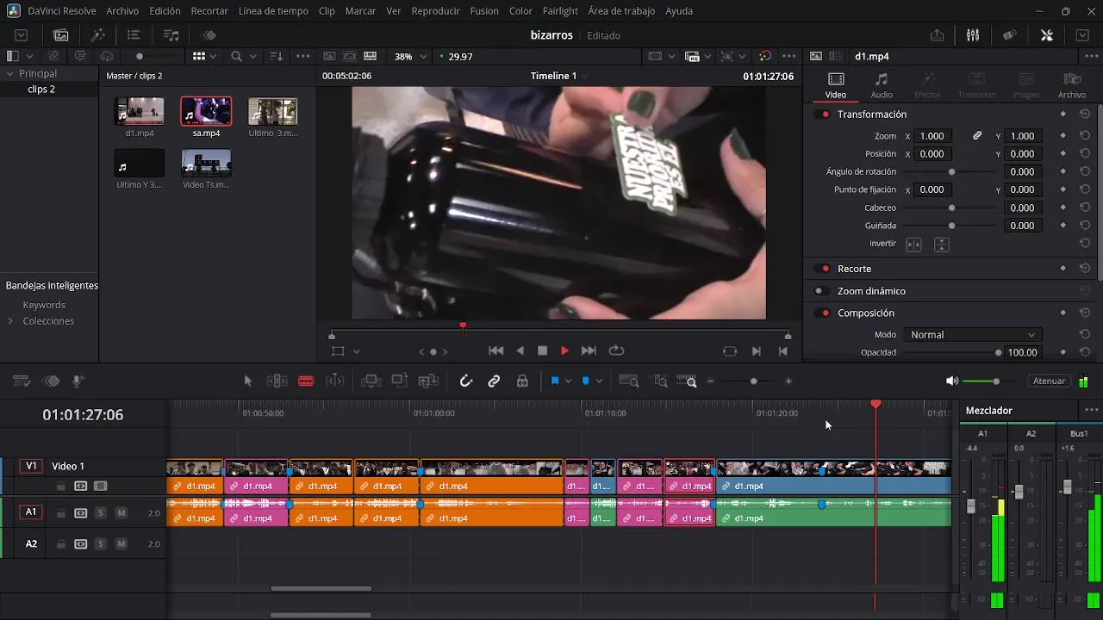Toggle position lock padlock icon
1103x620 pixels.
pyautogui.click(x=522, y=381)
